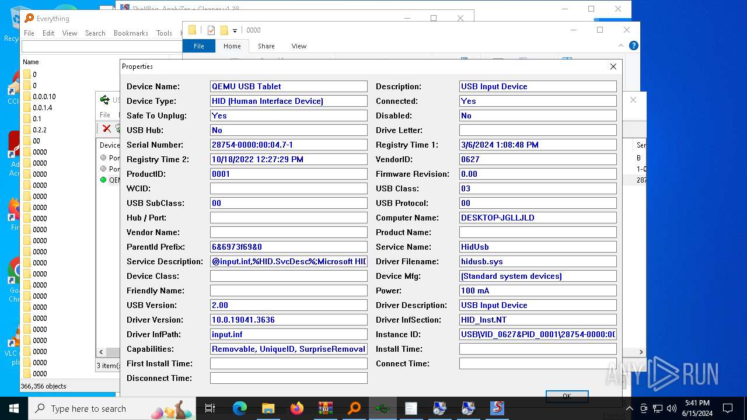The image size is (747, 420).
Task: Open File Explorer from the taskbar
Action: [x=268, y=408]
